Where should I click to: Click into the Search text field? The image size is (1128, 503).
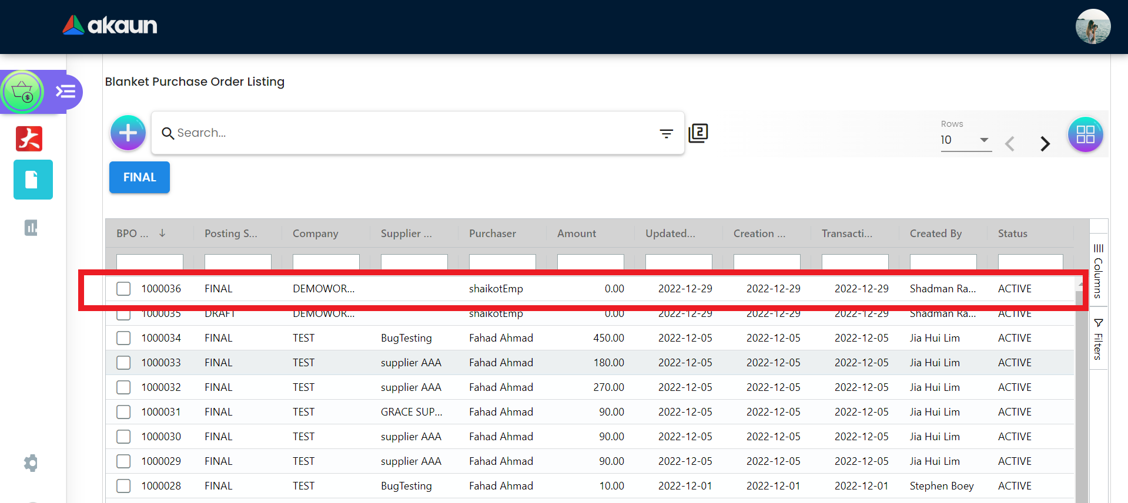[x=411, y=133]
